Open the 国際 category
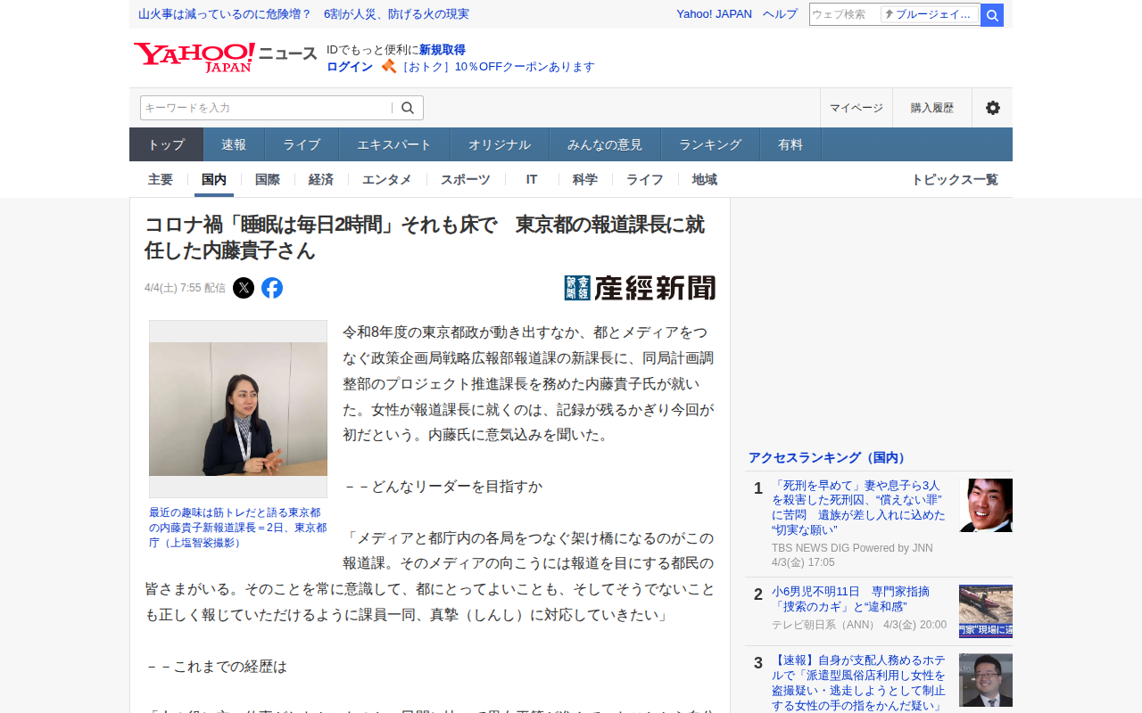Viewport: 1142px width, 713px height. tap(268, 179)
